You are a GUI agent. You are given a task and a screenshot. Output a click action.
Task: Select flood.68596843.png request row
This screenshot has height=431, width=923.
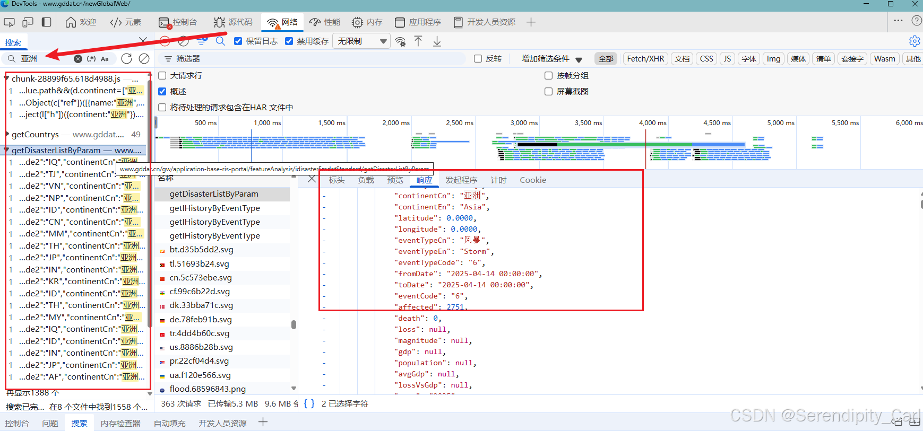click(222, 389)
